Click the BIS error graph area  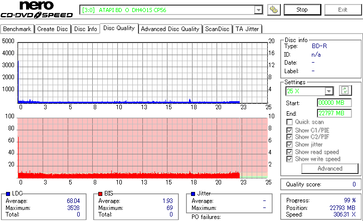pyautogui.click(x=142, y=148)
